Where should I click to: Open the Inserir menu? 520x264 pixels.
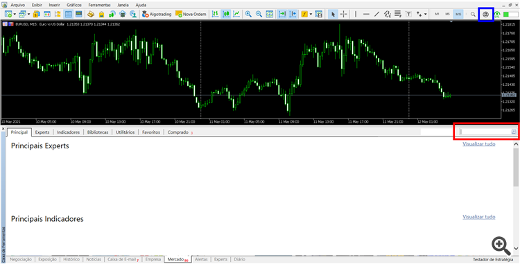(x=54, y=6)
